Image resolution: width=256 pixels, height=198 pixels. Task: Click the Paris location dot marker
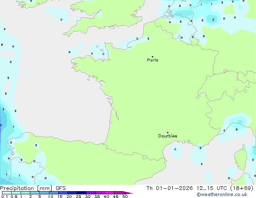click(153, 57)
